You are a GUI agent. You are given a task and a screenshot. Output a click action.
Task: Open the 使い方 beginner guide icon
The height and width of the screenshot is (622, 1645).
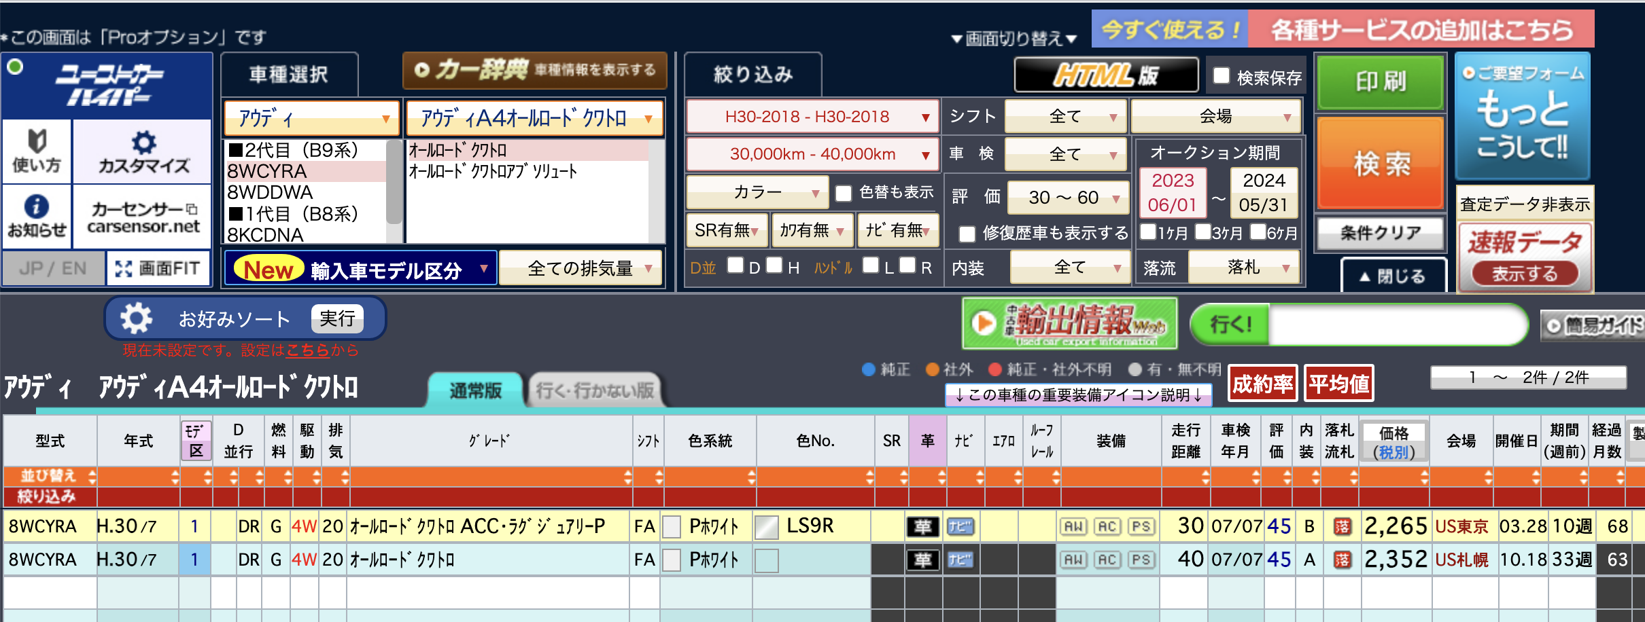tap(37, 152)
